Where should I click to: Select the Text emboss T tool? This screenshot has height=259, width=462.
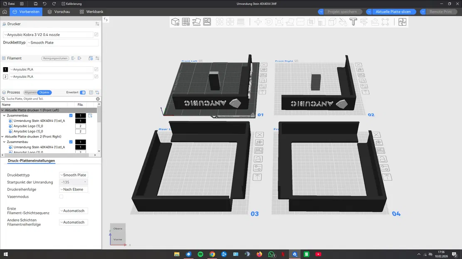pyautogui.click(x=353, y=22)
